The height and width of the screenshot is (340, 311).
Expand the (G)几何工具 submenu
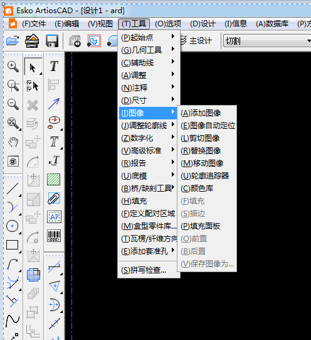[149, 50]
